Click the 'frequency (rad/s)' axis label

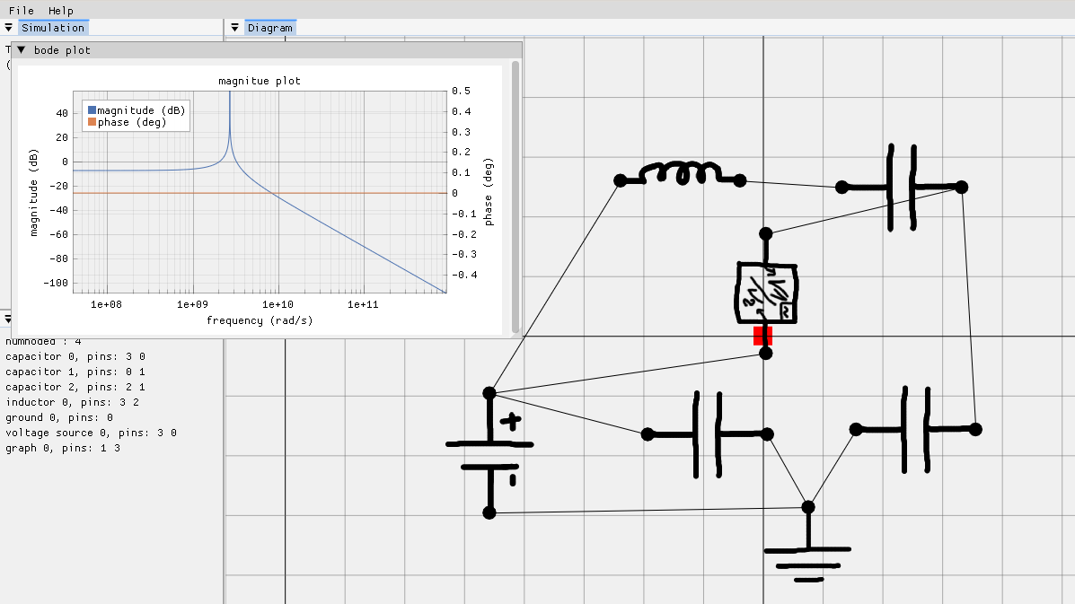click(x=260, y=320)
